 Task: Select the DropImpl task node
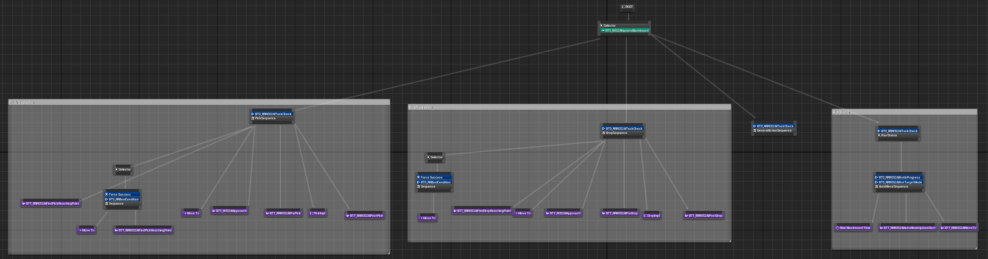pyautogui.click(x=652, y=216)
